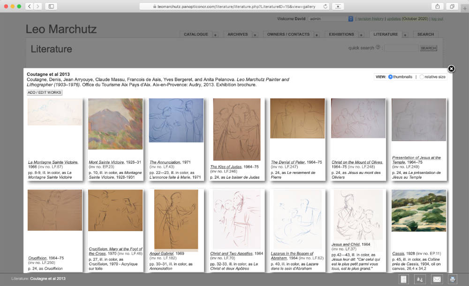Click the ADD / EDIT WORKS button
The image size is (469, 286).
point(45,92)
